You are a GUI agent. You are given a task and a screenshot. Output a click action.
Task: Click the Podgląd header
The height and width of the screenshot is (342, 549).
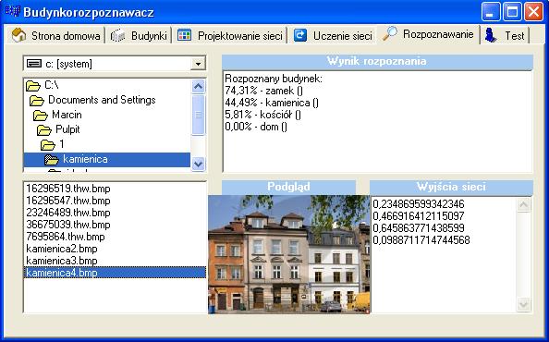point(289,187)
